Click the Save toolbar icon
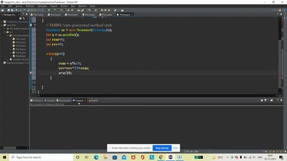 tap(9, 10)
